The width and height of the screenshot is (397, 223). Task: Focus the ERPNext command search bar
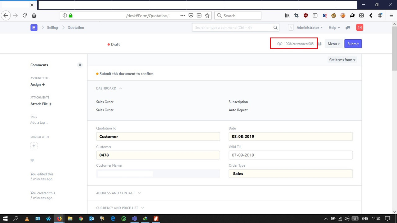235,28
